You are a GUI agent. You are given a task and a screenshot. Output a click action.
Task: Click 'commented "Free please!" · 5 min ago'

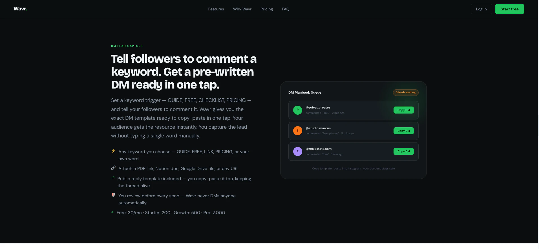330,133
